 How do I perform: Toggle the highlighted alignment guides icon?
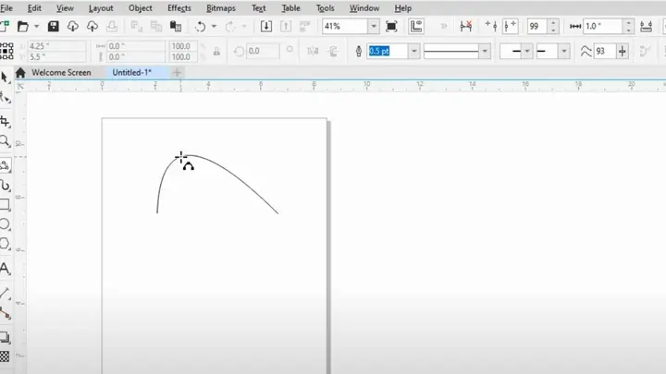click(x=510, y=26)
